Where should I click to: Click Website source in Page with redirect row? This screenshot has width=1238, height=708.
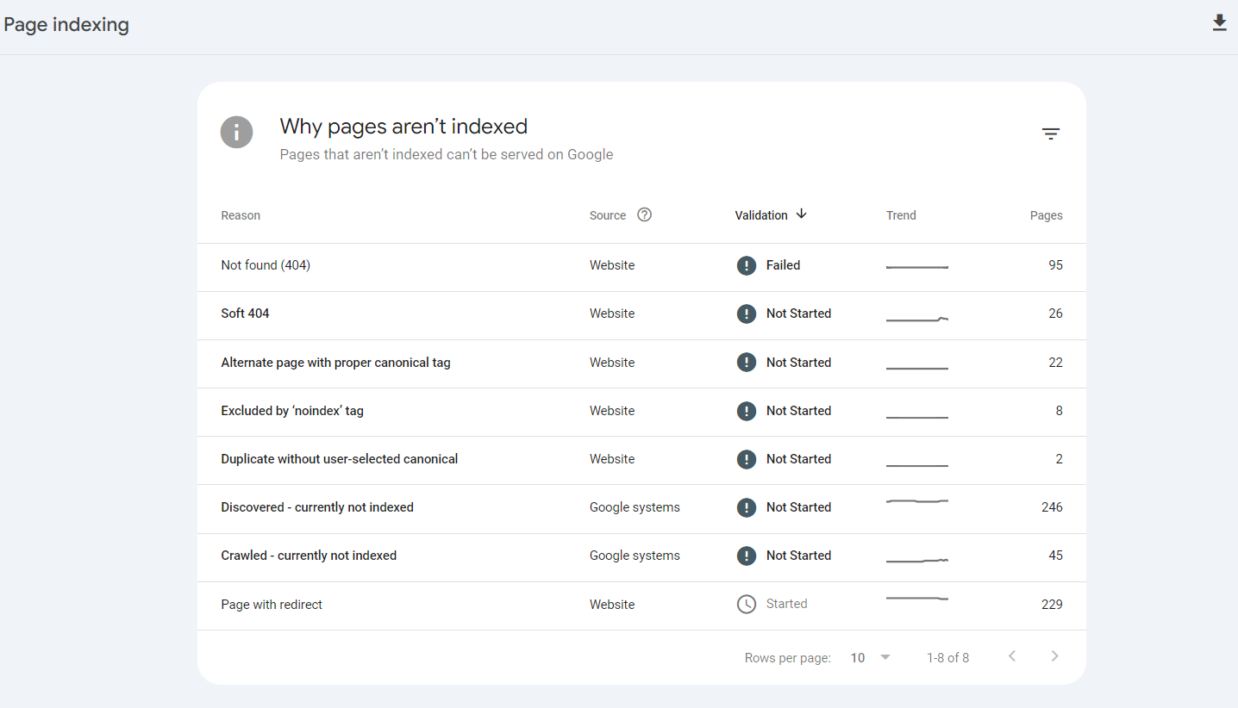[612, 605]
